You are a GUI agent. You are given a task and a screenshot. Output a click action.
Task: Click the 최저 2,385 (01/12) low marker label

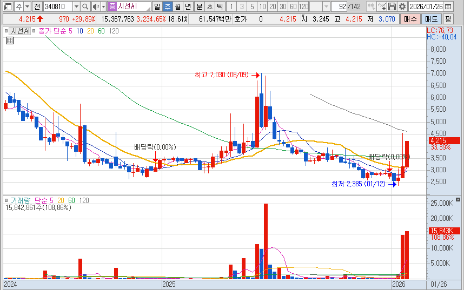[x=359, y=184]
